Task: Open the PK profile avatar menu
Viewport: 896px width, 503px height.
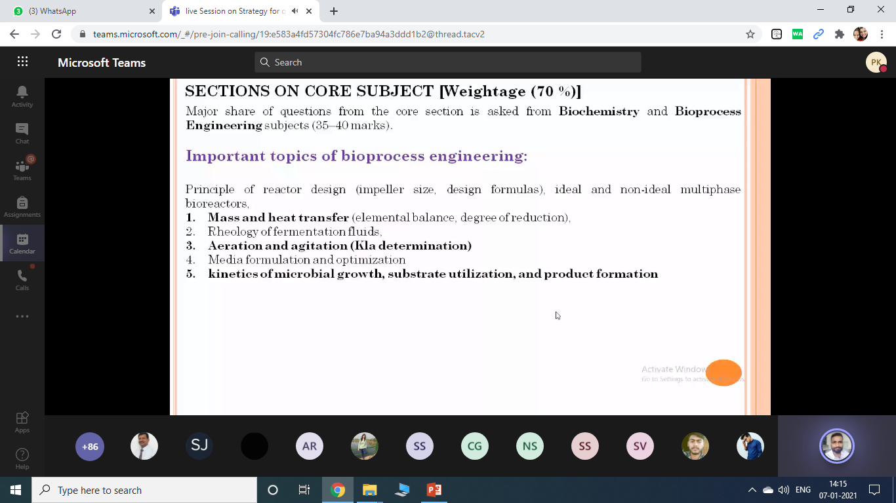Action: point(876,62)
